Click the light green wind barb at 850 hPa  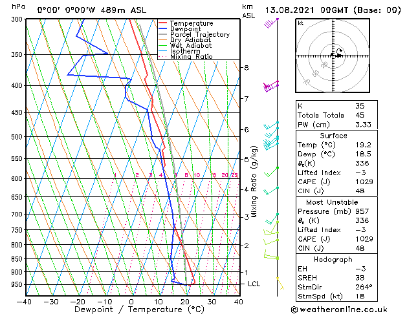271,255
